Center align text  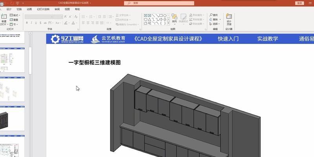(x=88, y=23)
